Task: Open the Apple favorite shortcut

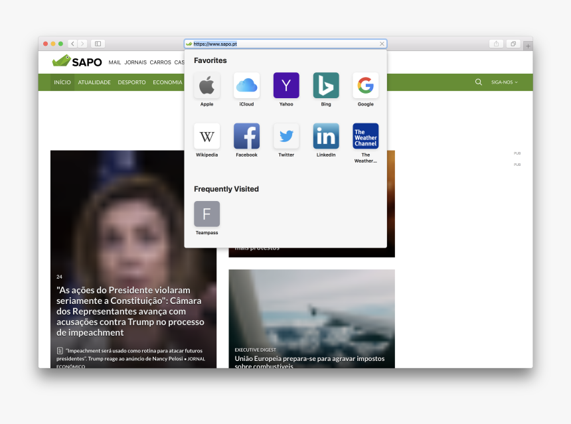Action: pos(206,86)
